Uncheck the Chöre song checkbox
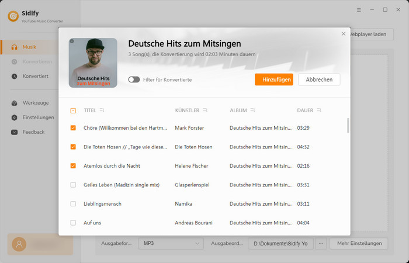 click(x=73, y=128)
